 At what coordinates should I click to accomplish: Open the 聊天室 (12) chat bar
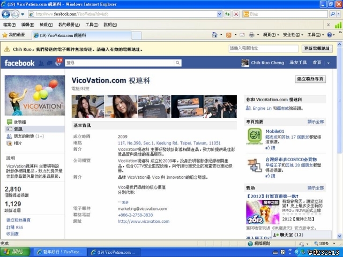tap(301, 235)
